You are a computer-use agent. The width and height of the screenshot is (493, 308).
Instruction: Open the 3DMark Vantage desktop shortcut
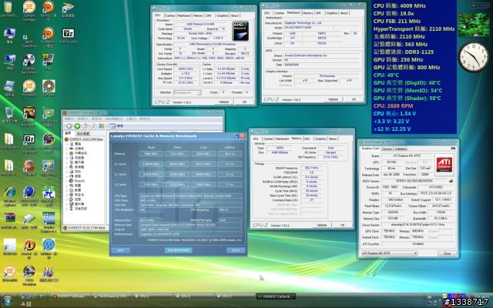tap(29, 11)
